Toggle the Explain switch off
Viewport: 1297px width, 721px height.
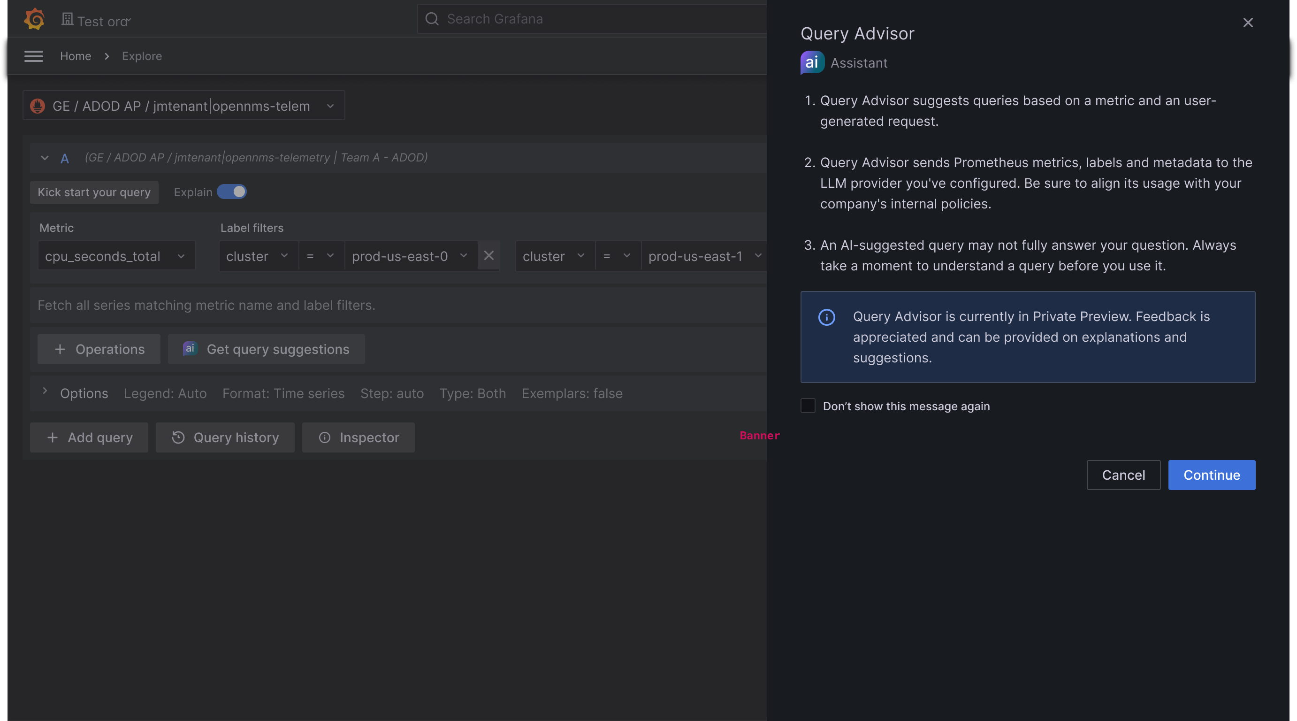[x=232, y=192]
